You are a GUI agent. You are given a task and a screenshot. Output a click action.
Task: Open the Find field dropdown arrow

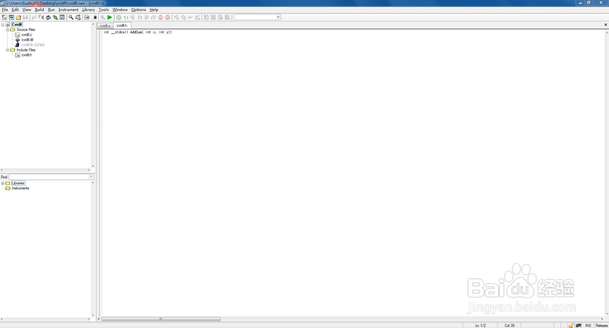[91, 177]
